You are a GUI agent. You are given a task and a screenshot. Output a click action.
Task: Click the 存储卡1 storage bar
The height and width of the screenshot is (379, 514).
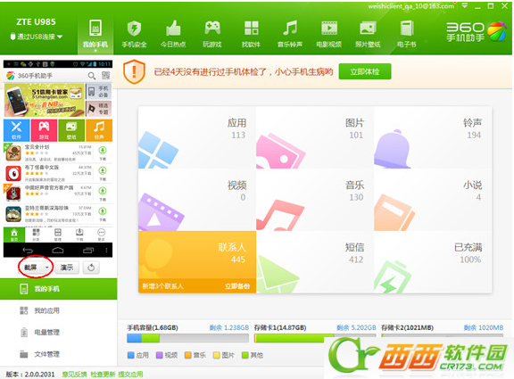pyautogui.click(x=315, y=338)
